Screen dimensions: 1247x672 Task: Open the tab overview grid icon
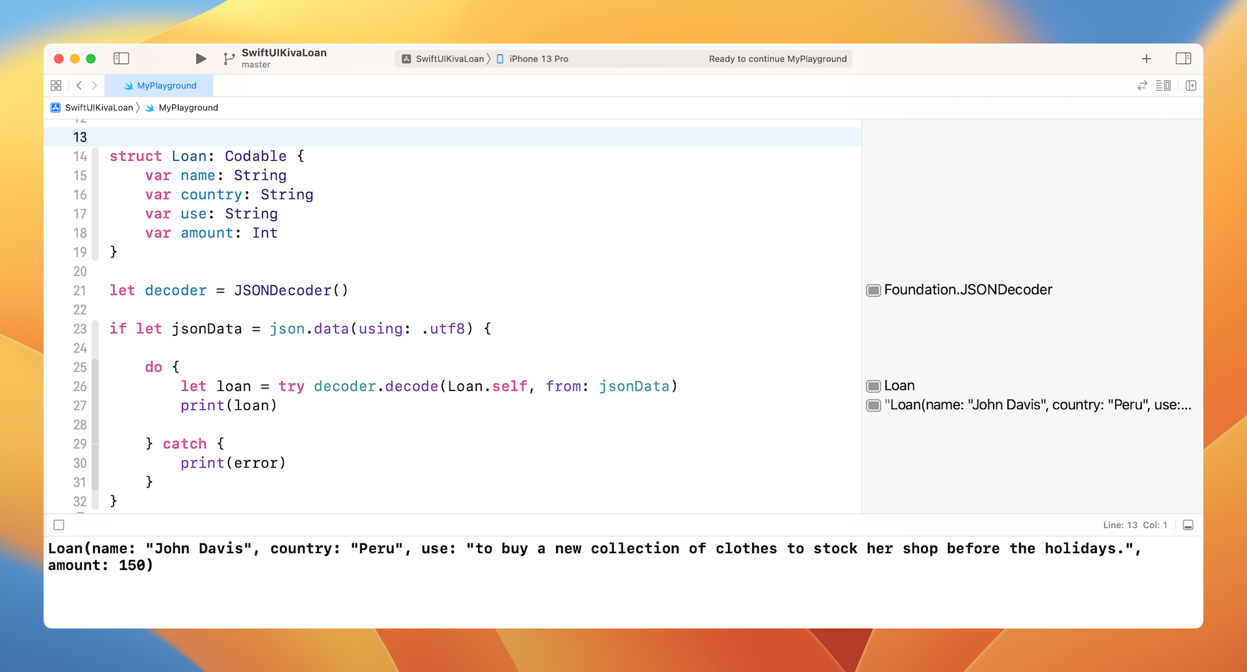(x=56, y=85)
